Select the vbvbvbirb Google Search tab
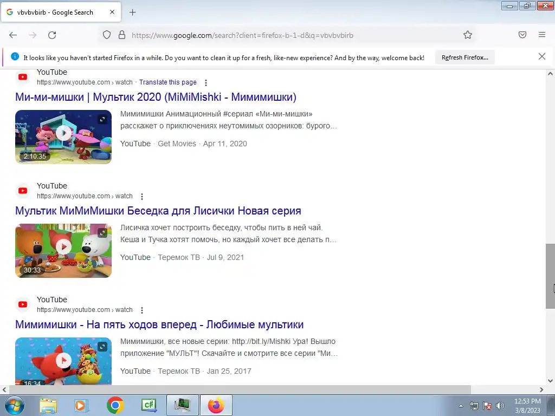The width and height of the screenshot is (555, 416). (61, 12)
